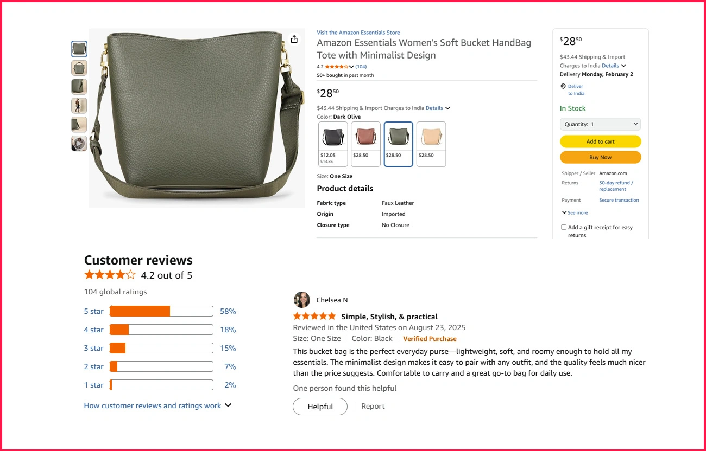Choose the Black color swatch
Viewport: 706px width, 451px height.
(x=333, y=144)
